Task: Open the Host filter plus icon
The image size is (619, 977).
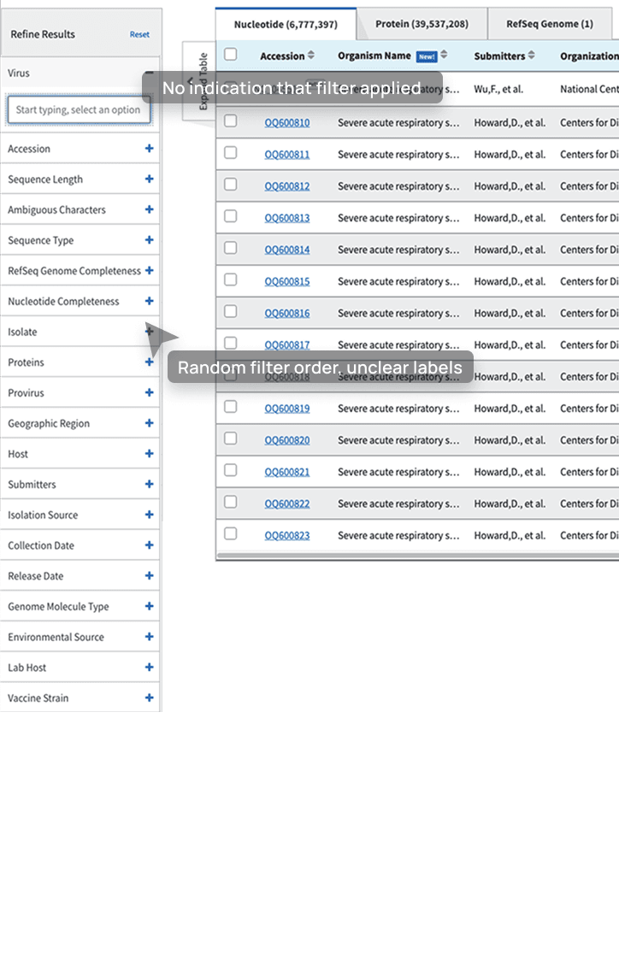Action: 149,454
